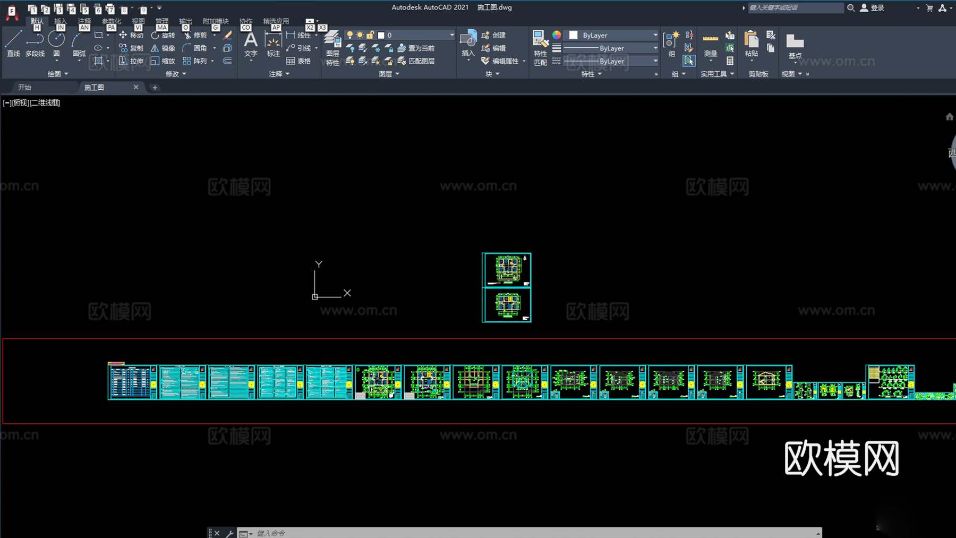Toggle layer lock padlock in layer dropdown
956x538 pixels.
click(x=370, y=35)
